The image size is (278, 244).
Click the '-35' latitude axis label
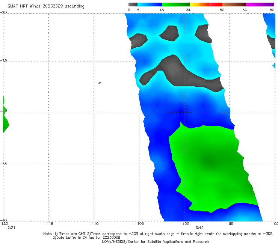[x=3, y=164]
